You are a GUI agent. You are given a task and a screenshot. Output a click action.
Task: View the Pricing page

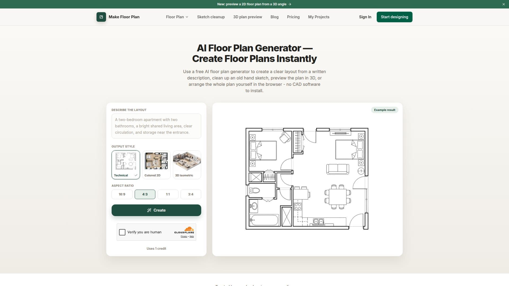[x=293, y=17]
